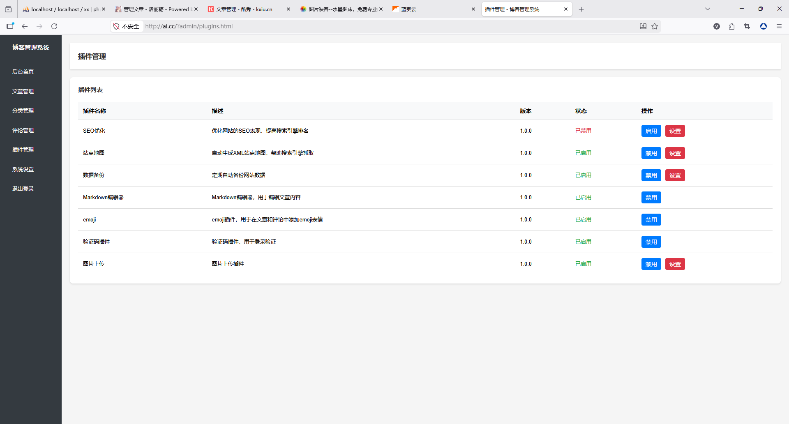Image resolution: width=789 pixels, height=424 pixels.
Task: Click the browser reload page icon
Action: pyautogui.click(x=54, y=26)
